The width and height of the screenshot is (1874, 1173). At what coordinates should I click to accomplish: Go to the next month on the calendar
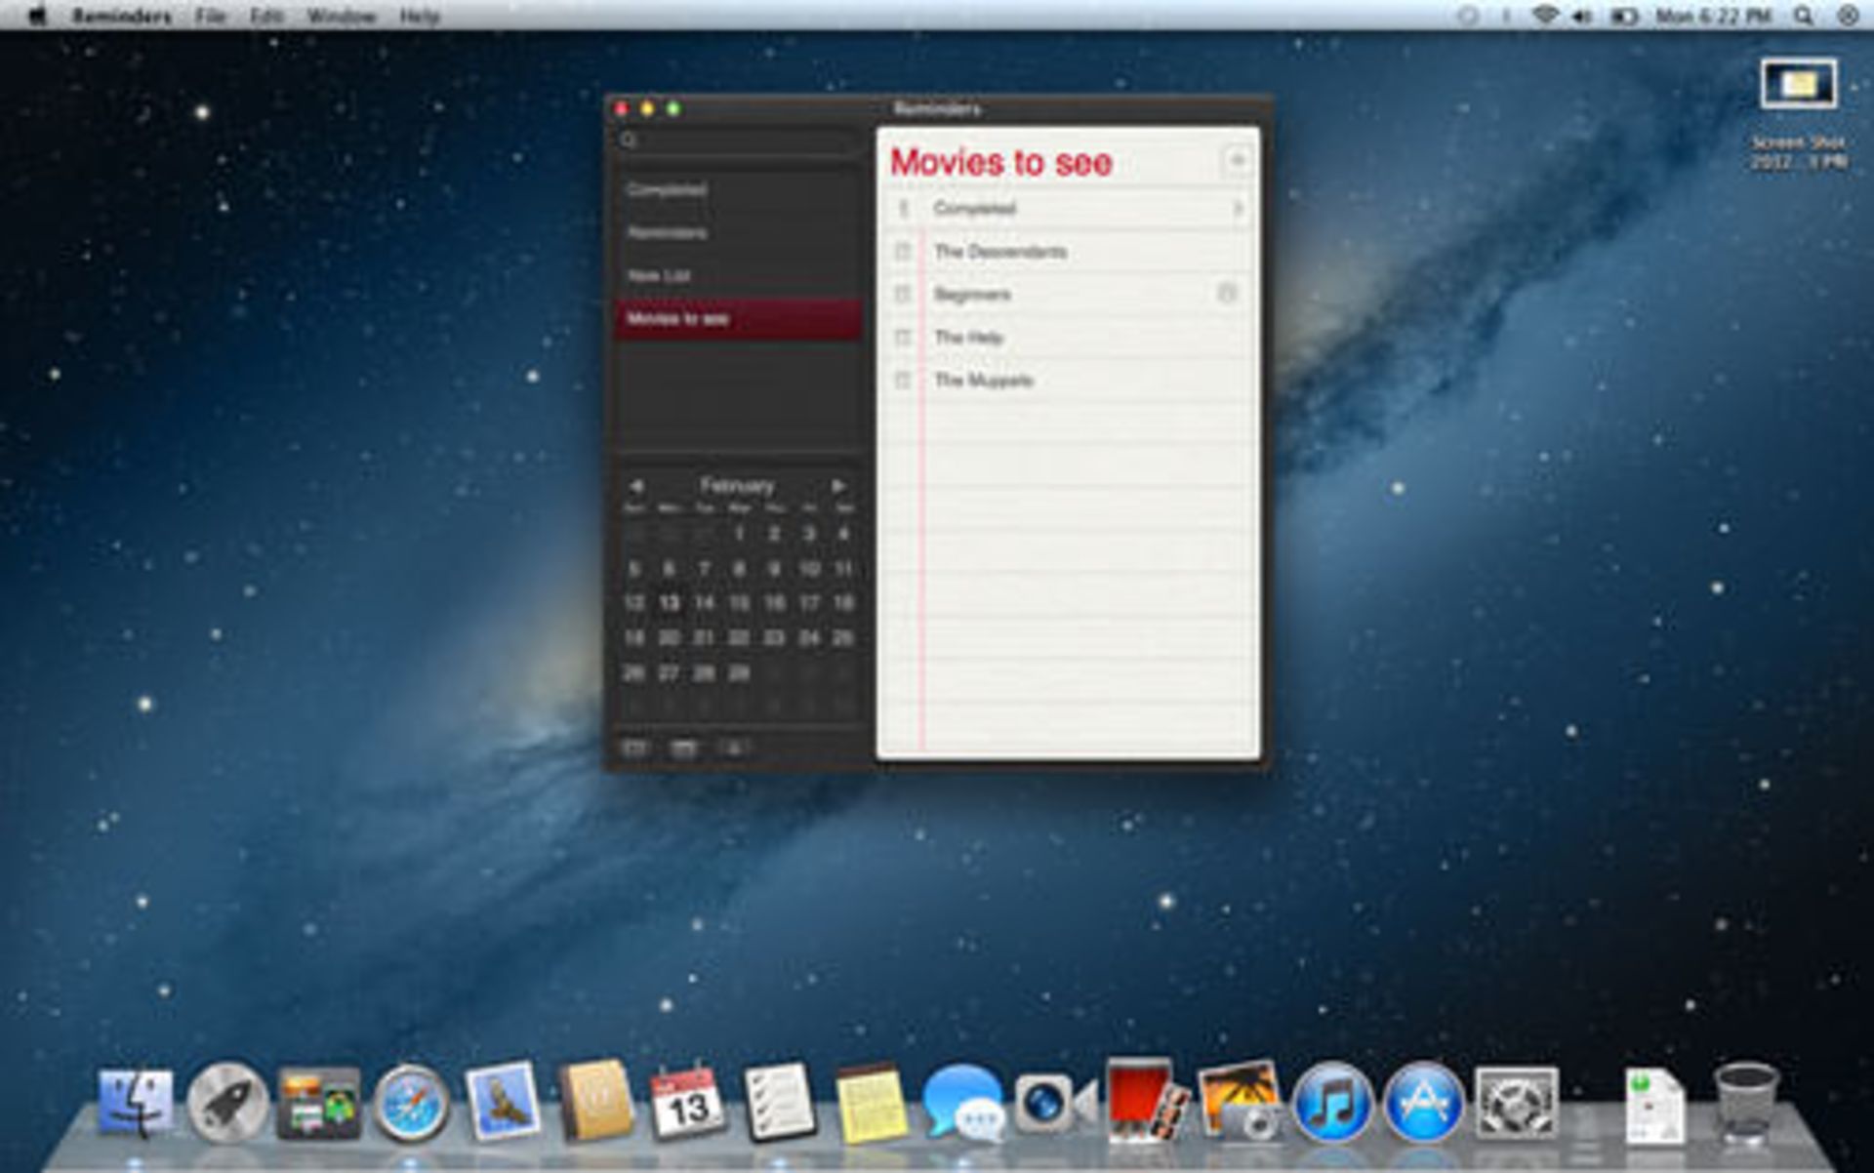(838, 486)
